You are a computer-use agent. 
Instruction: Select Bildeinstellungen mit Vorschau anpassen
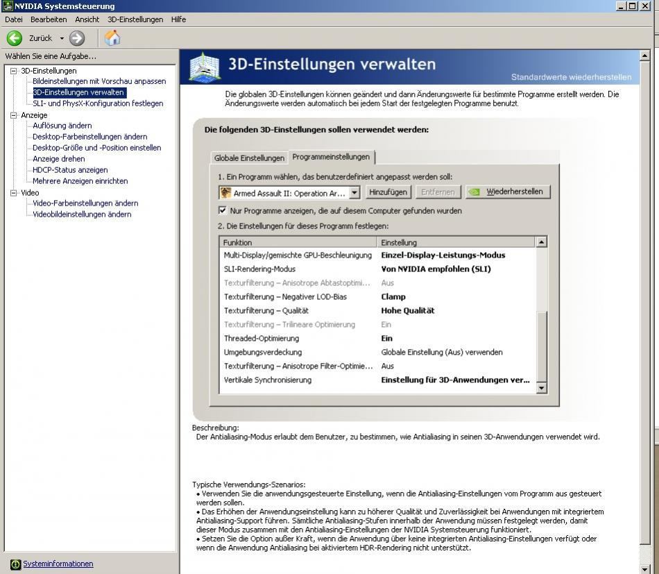point(99,81)
